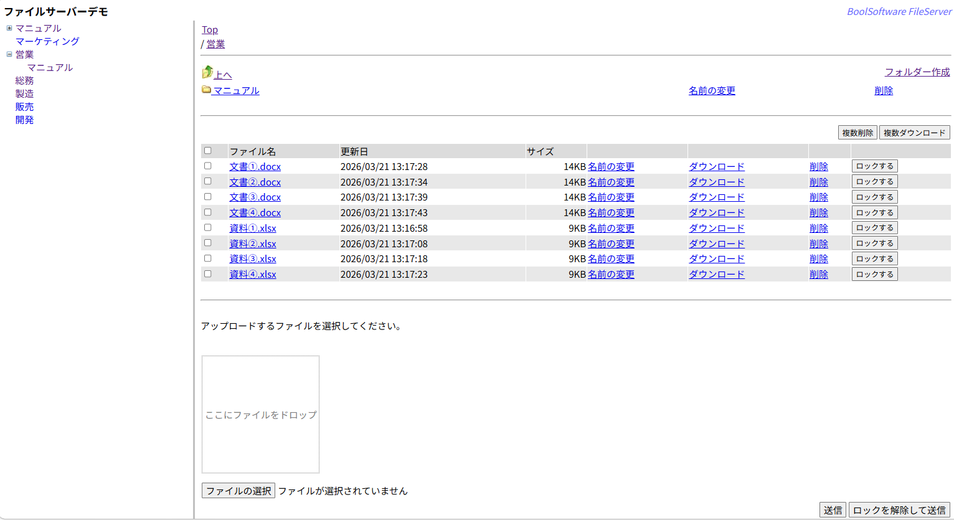Click the file drop zone area
Screen dimensions: 954x520
click(x=260, y=414)
